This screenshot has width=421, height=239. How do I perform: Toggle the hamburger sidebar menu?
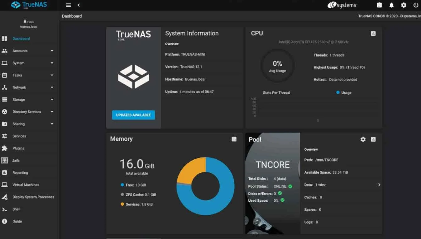(69, 5)
